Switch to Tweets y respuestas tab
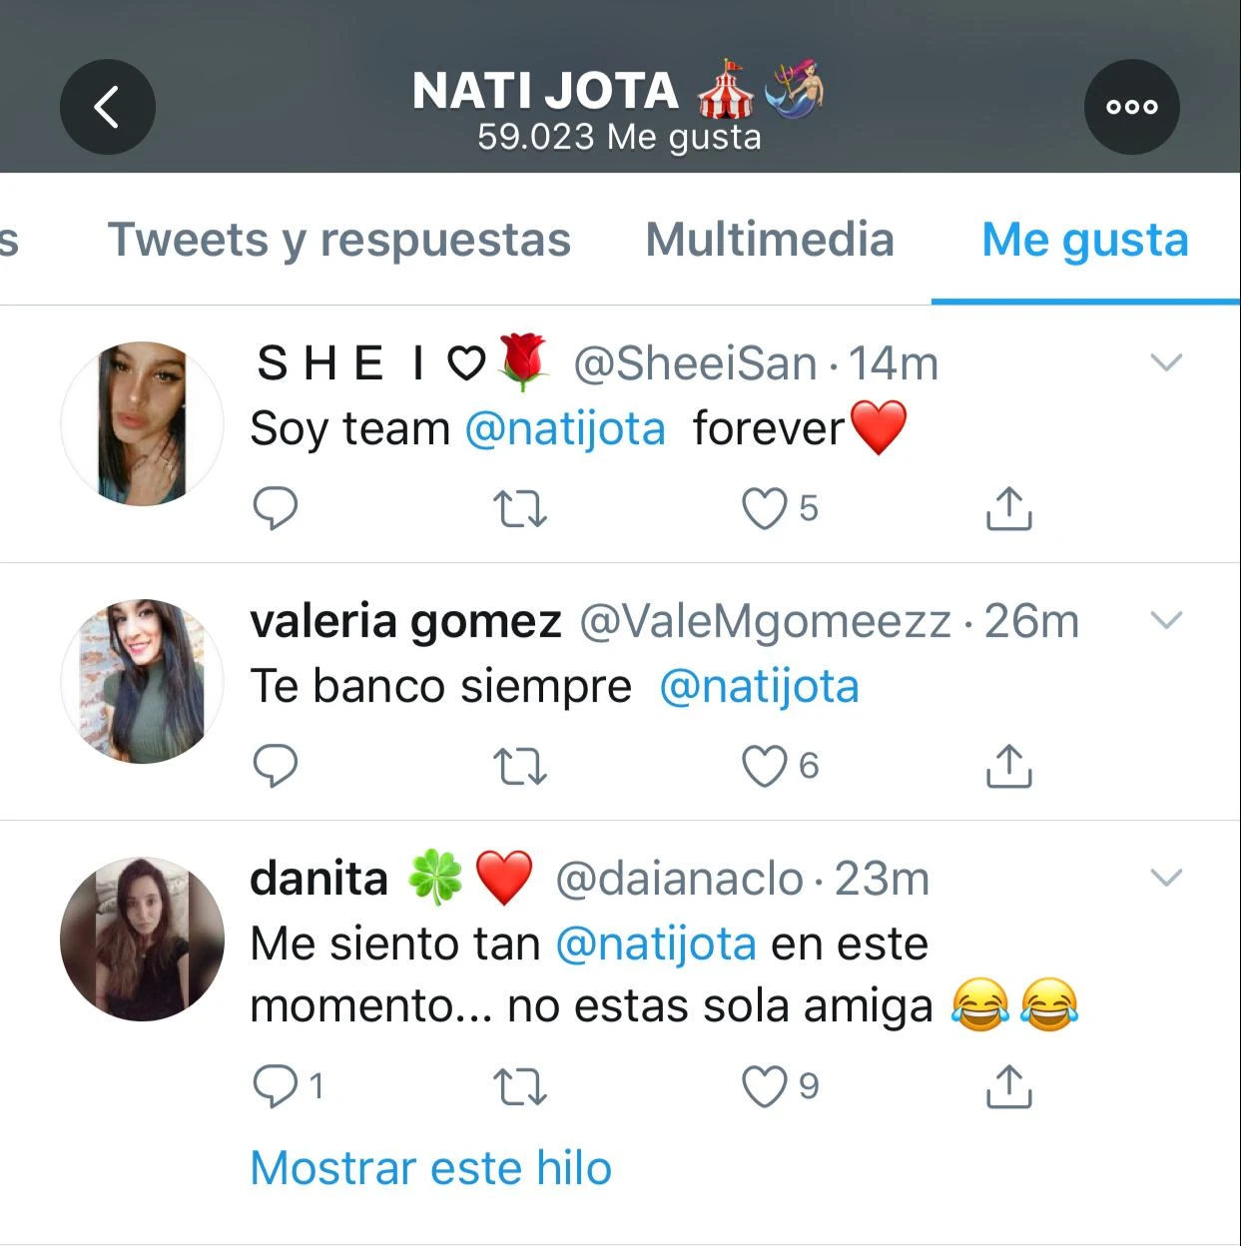The width and height of the screenshot is (1241, 1246). point(338,240)
